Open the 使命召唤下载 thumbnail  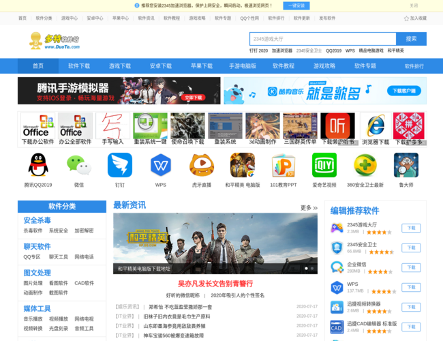pyautogui.click(x=188, y=125)
